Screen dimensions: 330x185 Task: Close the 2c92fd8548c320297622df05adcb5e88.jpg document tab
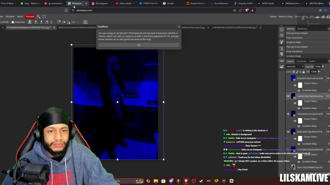(260, 27)
